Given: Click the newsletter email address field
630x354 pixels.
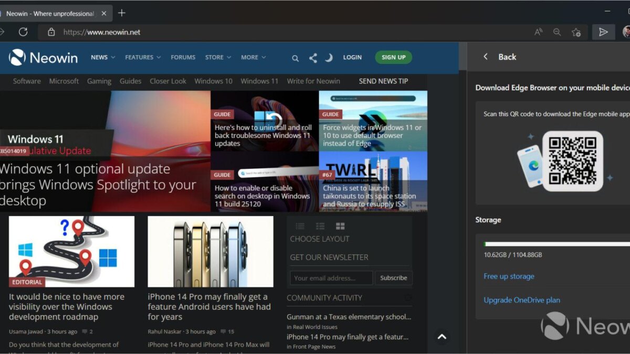Looking at the screenshot, I should pyautogui.click(x=331, y=278).
